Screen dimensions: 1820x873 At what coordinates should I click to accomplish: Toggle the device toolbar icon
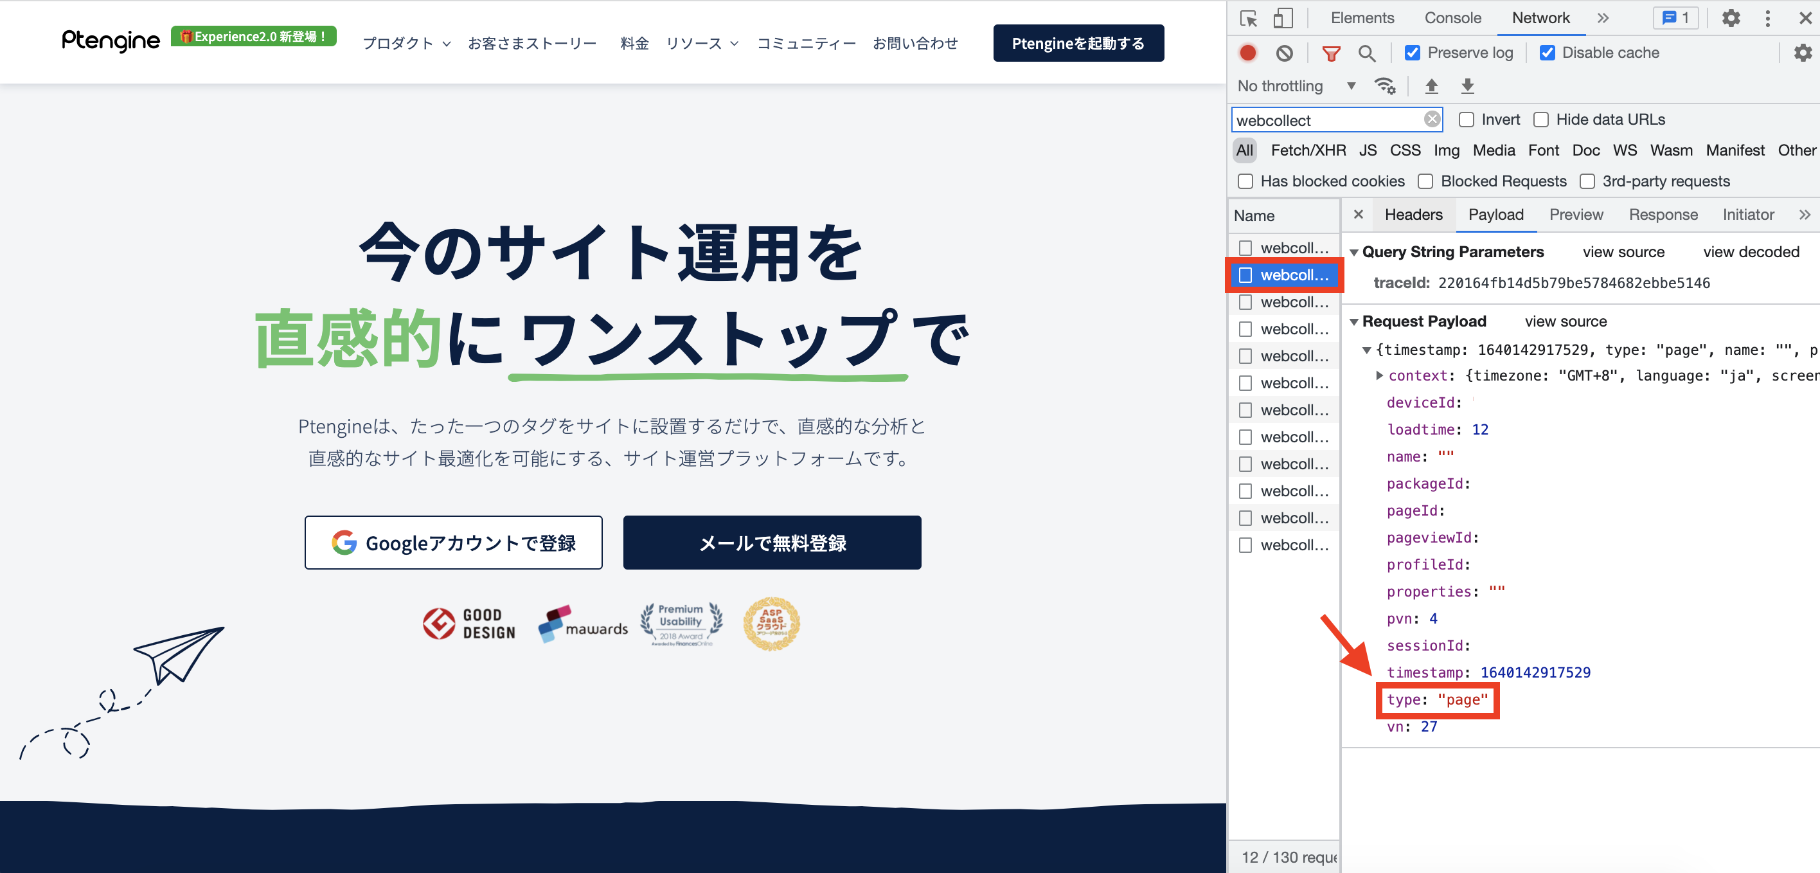[x=1282, y=19]
